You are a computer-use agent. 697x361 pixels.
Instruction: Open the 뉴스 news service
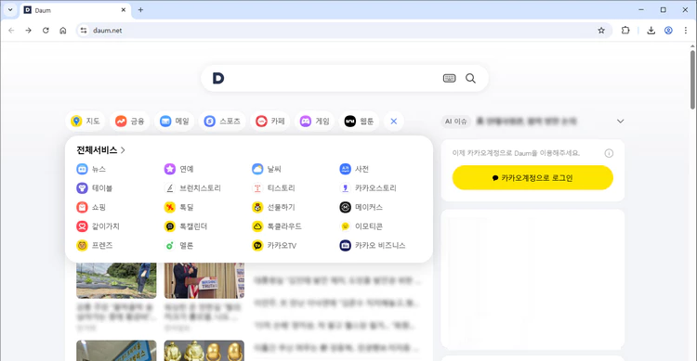91,169
